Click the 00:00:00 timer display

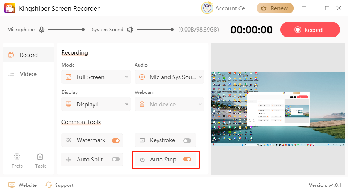coord(252,30)
